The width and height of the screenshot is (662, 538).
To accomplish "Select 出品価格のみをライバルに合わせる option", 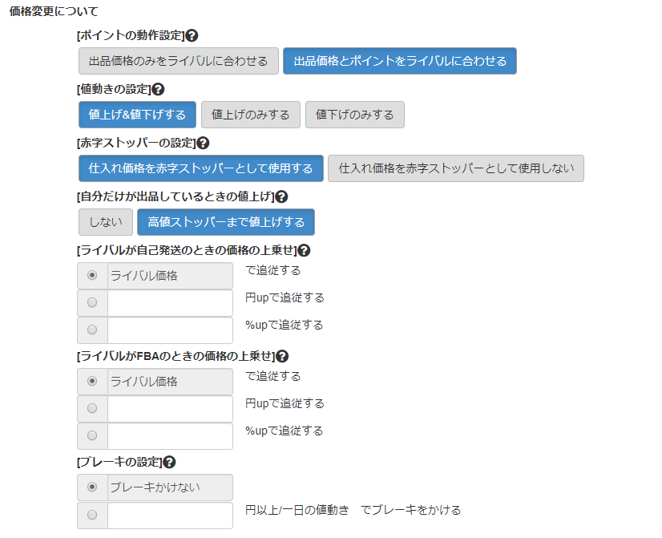I will pyautogui.click(x=178, y=61).
